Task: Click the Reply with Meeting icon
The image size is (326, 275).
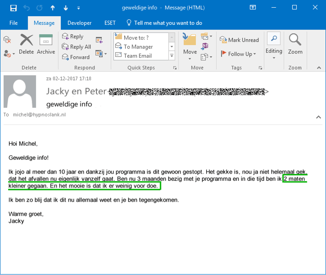Action: click(99, 40)
